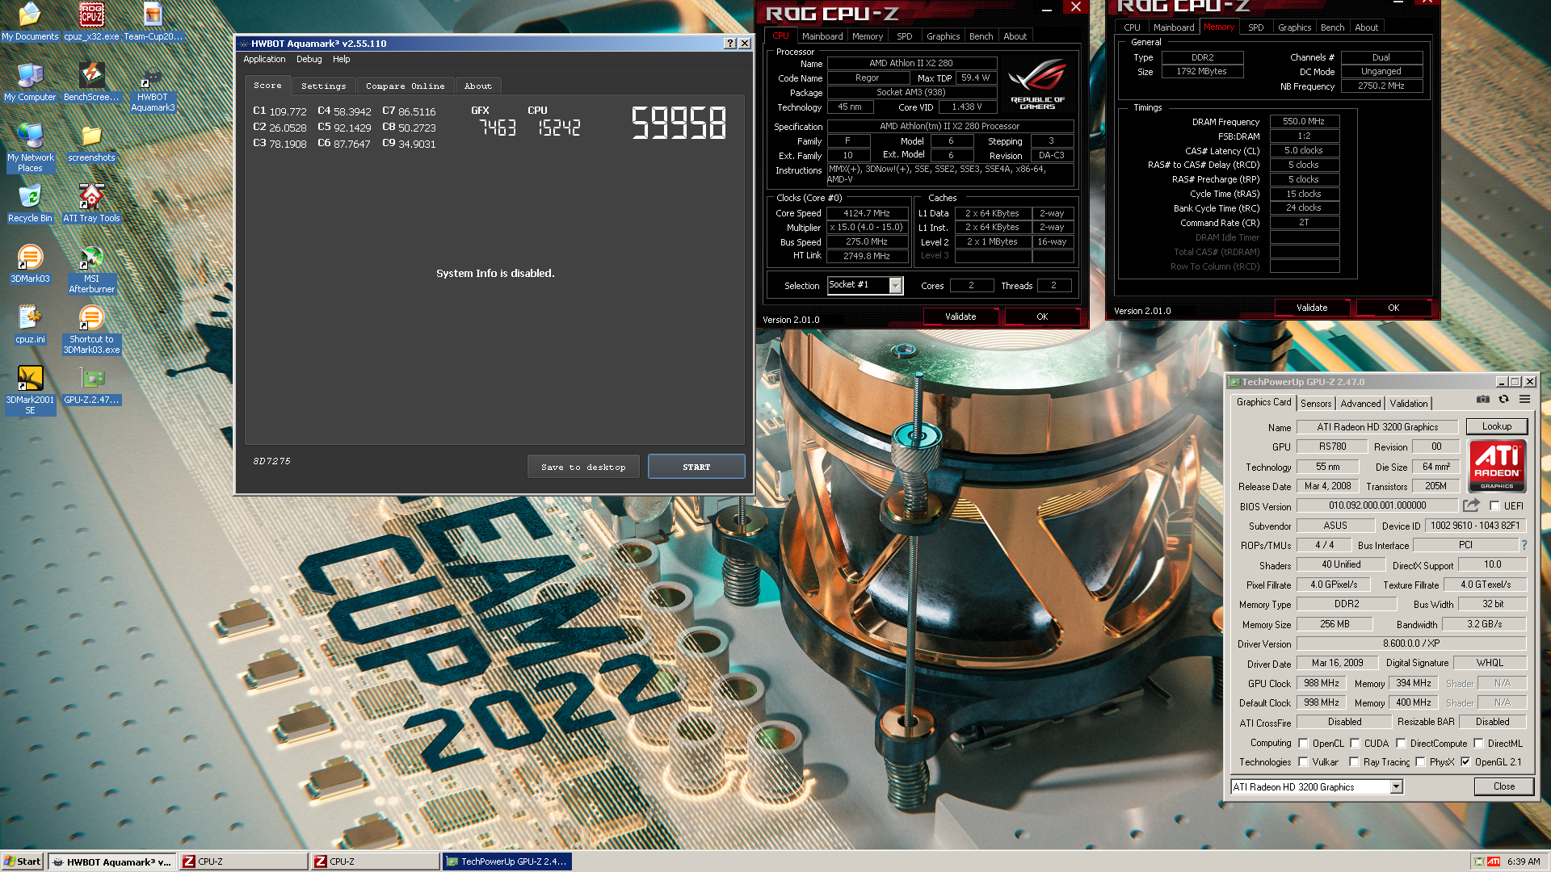Image resolution: width=1551 pixels, height=872 pixels.
Task: Toggle OpenCL checkbox
Action: [1303, 744]
